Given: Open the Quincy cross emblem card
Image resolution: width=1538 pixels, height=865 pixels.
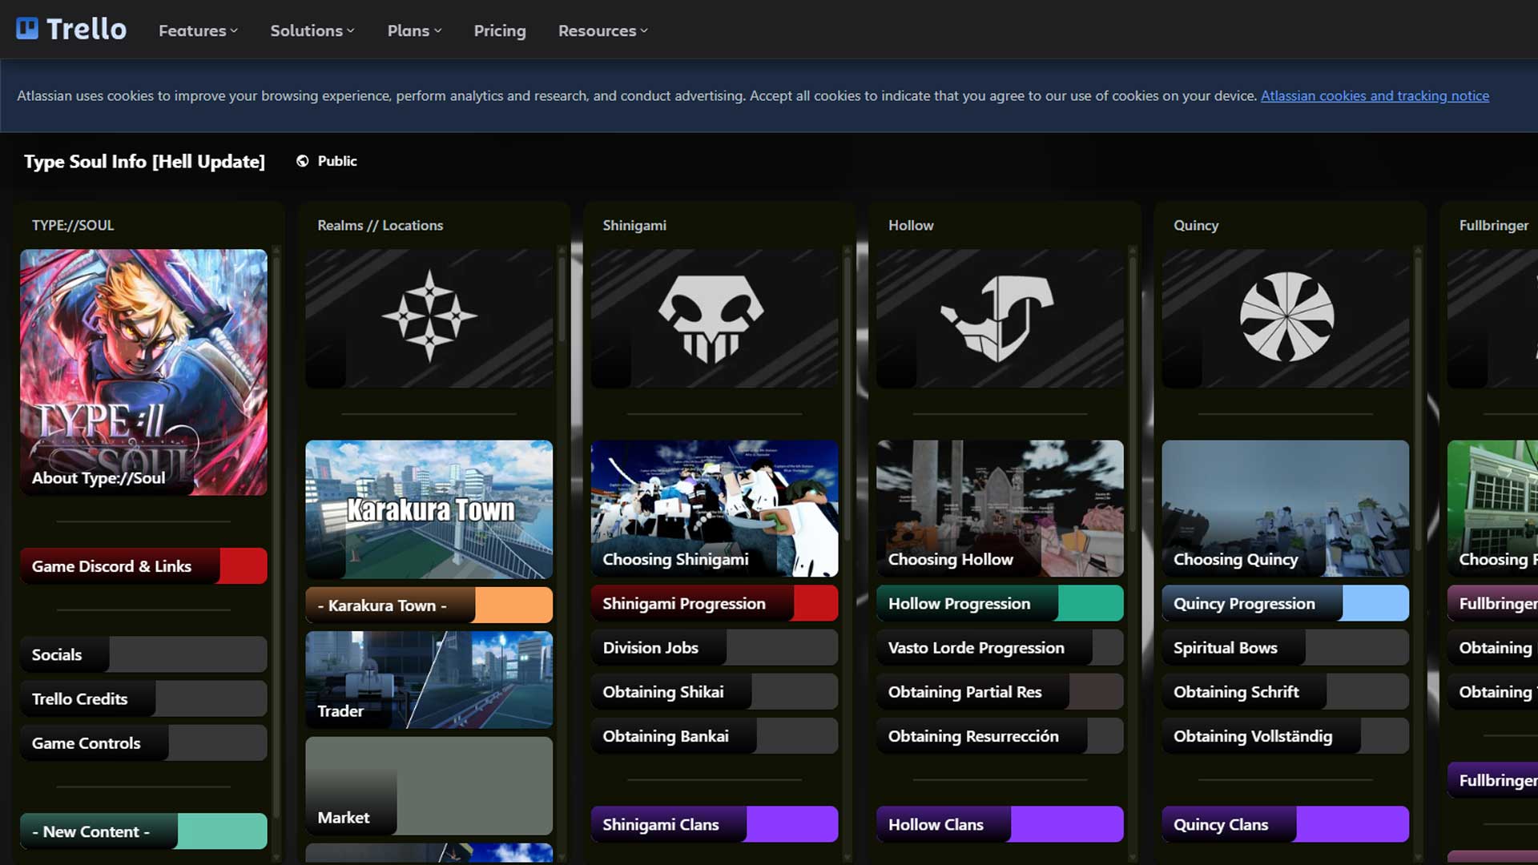Looking at the screenshot, I should point(1285,319).
